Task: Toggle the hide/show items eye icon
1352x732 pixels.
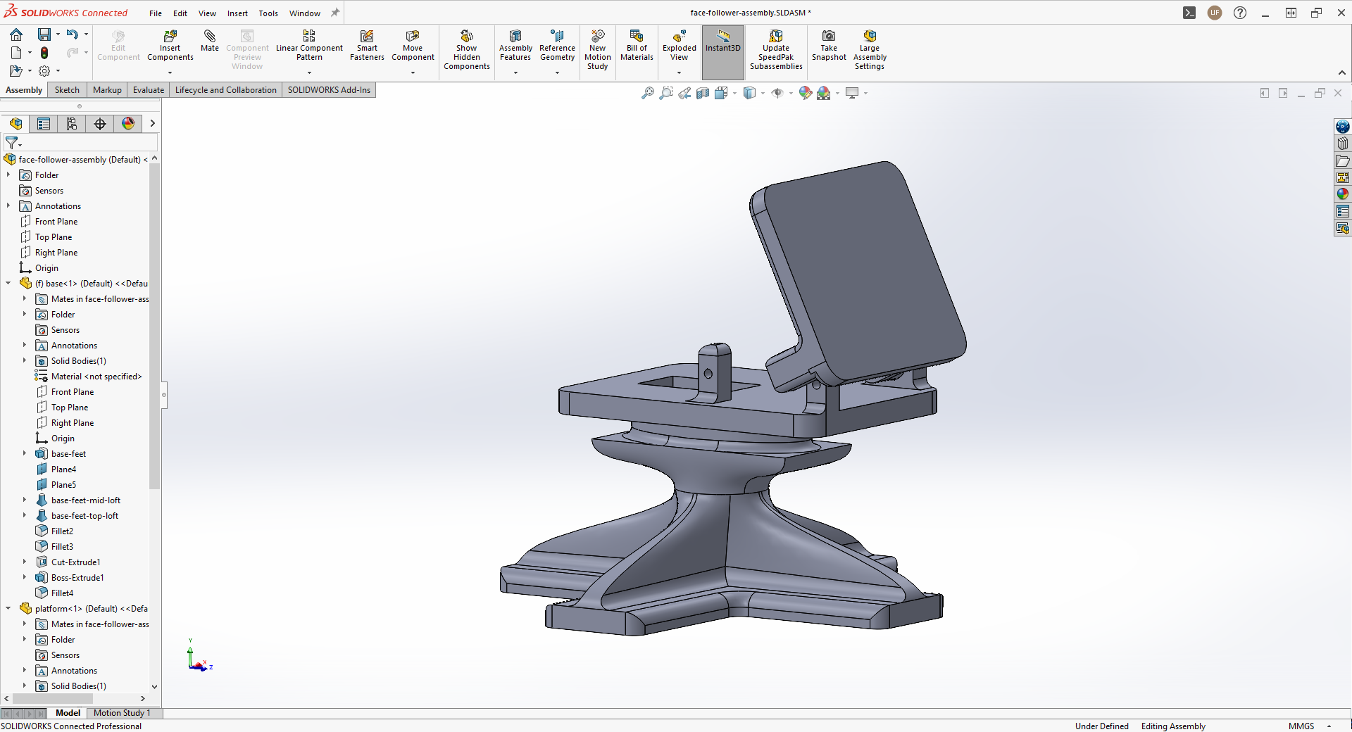Action: (x=777, y=93)
